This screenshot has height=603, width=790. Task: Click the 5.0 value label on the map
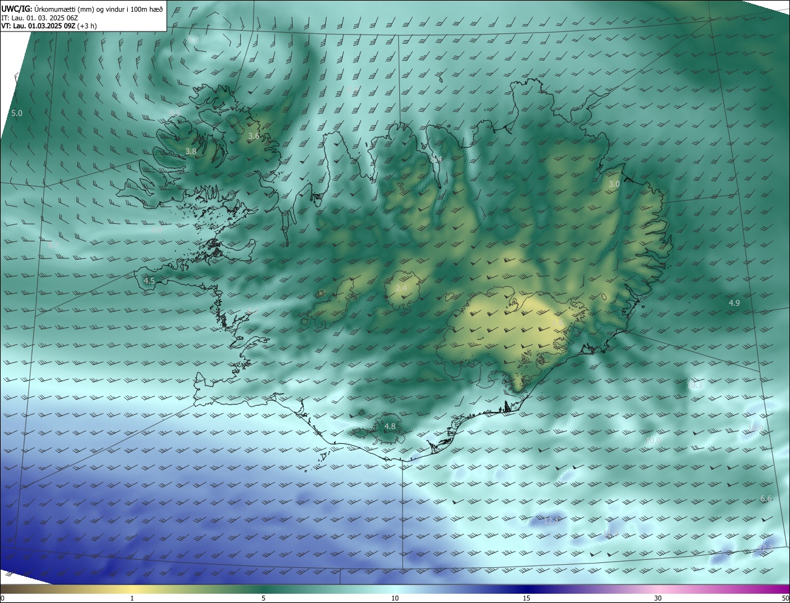click(x=17, y=113)
